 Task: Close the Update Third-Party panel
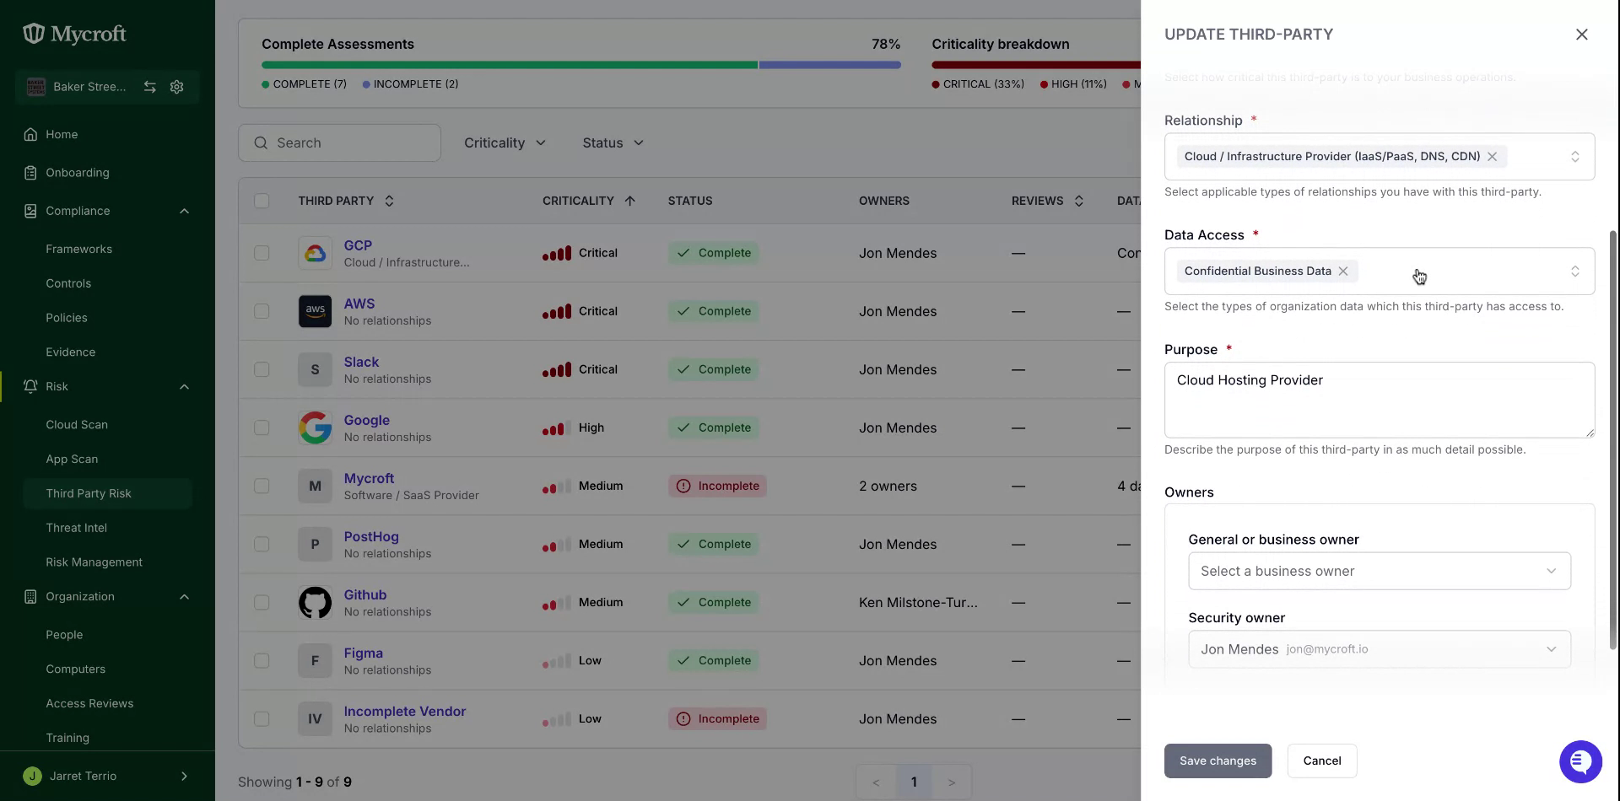[x=1581, y=35]
